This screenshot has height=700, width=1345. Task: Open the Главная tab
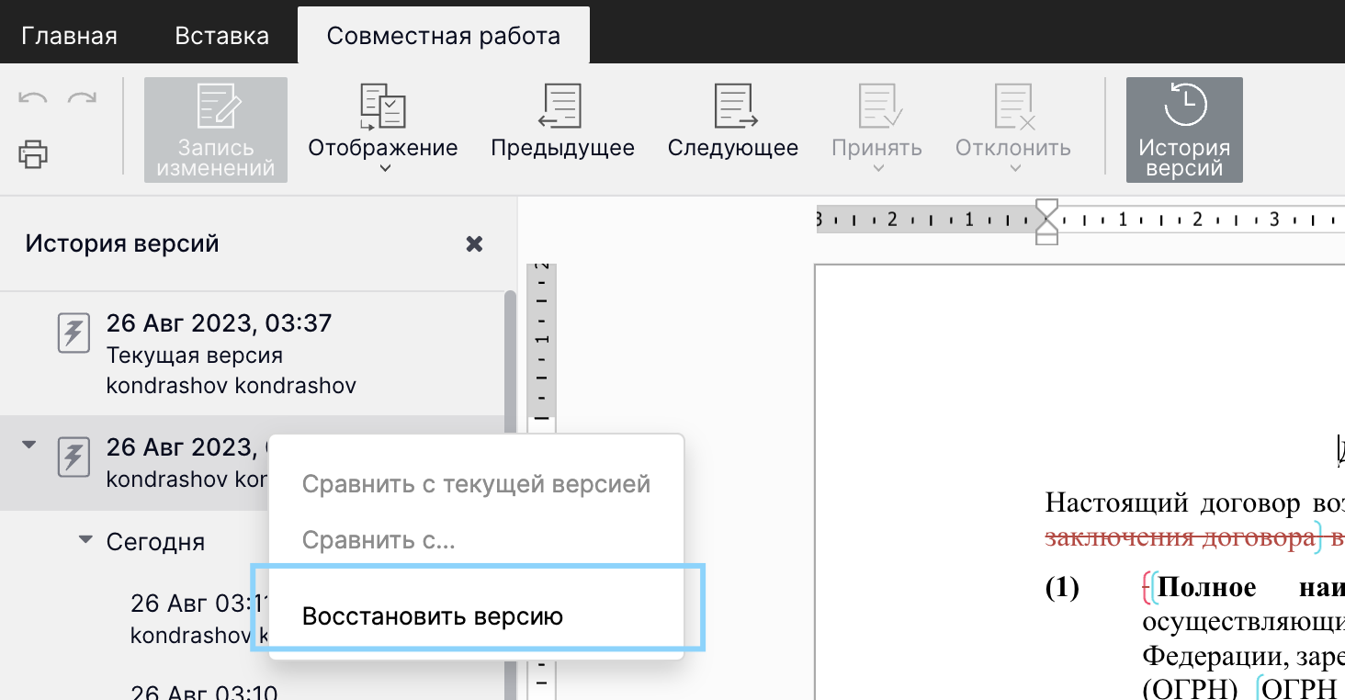point(70,36)
